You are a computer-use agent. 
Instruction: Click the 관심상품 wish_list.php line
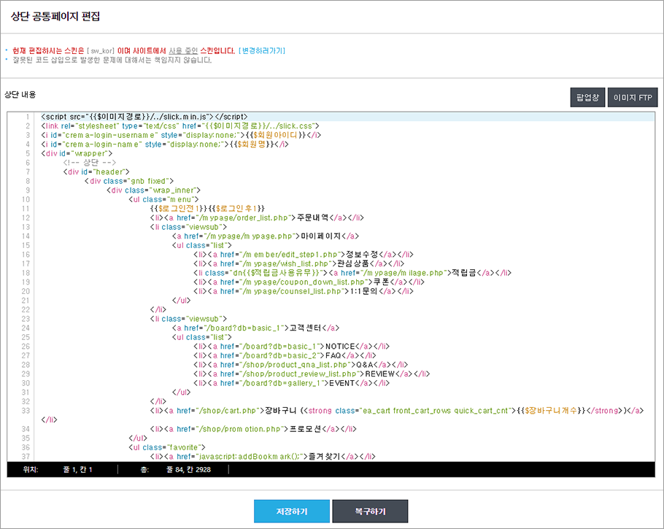[x=299, y=264]
